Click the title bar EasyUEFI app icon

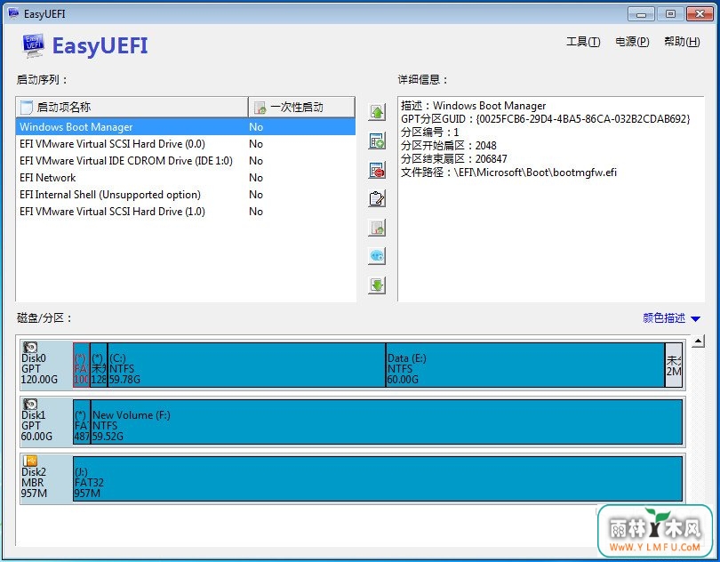point(13,13)
